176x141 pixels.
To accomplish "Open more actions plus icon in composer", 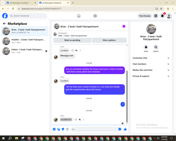I will coord(54,129).
